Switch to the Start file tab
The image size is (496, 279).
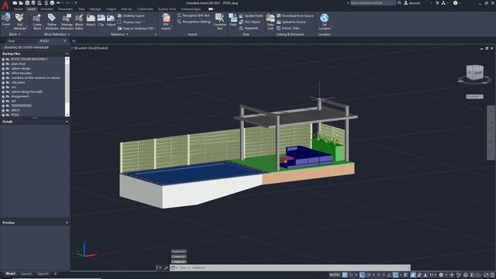pos(12,41)
